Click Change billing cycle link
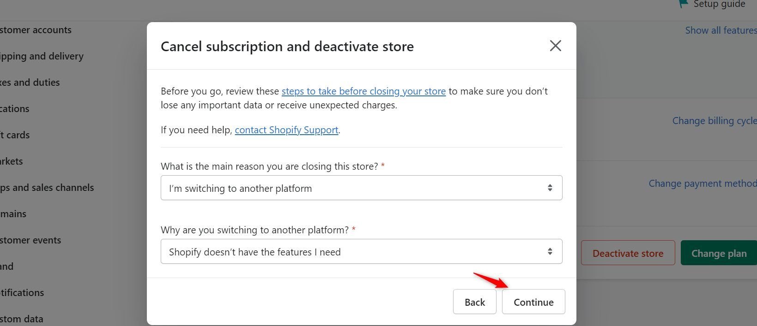The height and width of the screenshot is (326, 757). pos(715,121)
